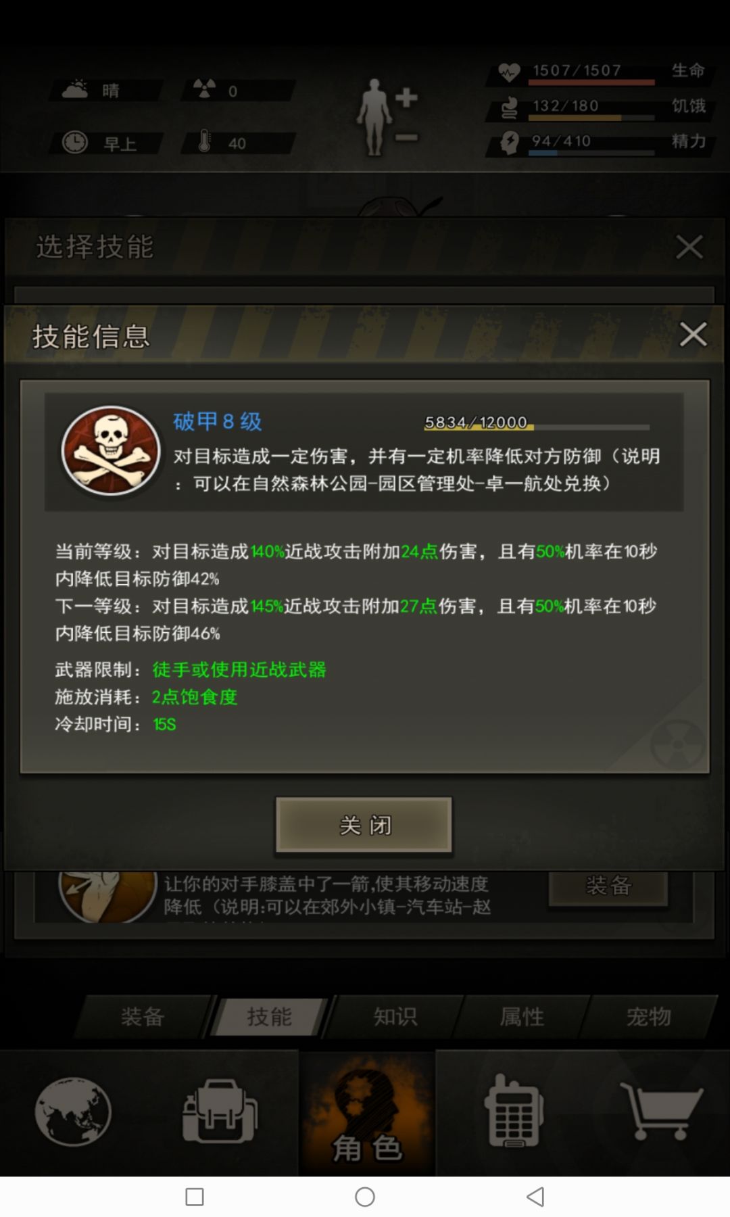This screenshot has height=1217, width=730.
Task: Switch to the 知识 tab
Action: click(395, 1016)
